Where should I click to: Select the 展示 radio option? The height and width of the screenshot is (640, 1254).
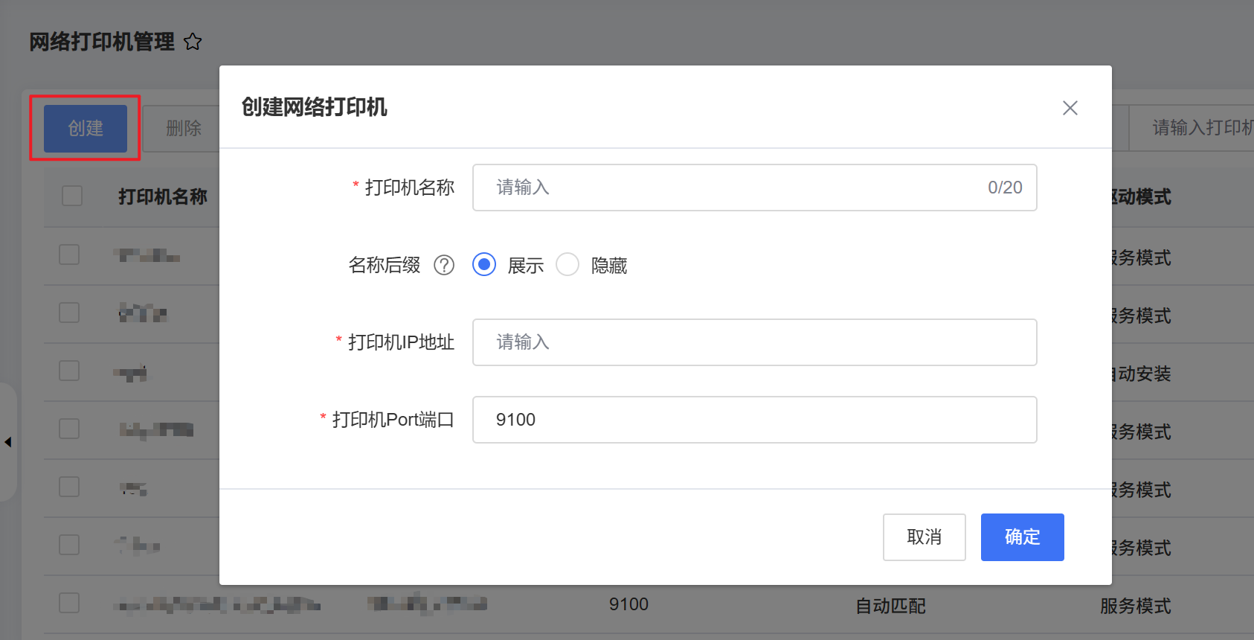tap(484, 265)
